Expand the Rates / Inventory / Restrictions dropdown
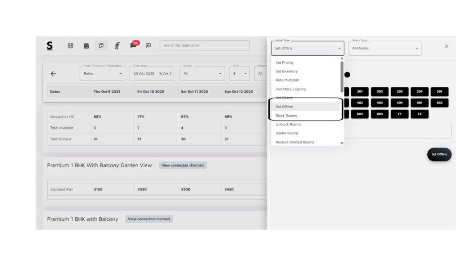Image resolution: width=461 pixels, height=259 pixels. click(102, 74)
